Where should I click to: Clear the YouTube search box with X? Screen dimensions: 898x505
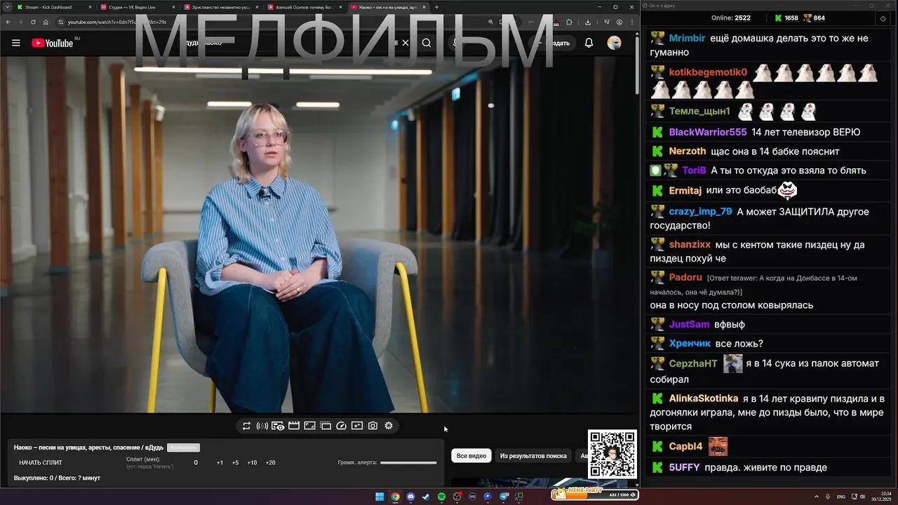[x=406, y=43]
